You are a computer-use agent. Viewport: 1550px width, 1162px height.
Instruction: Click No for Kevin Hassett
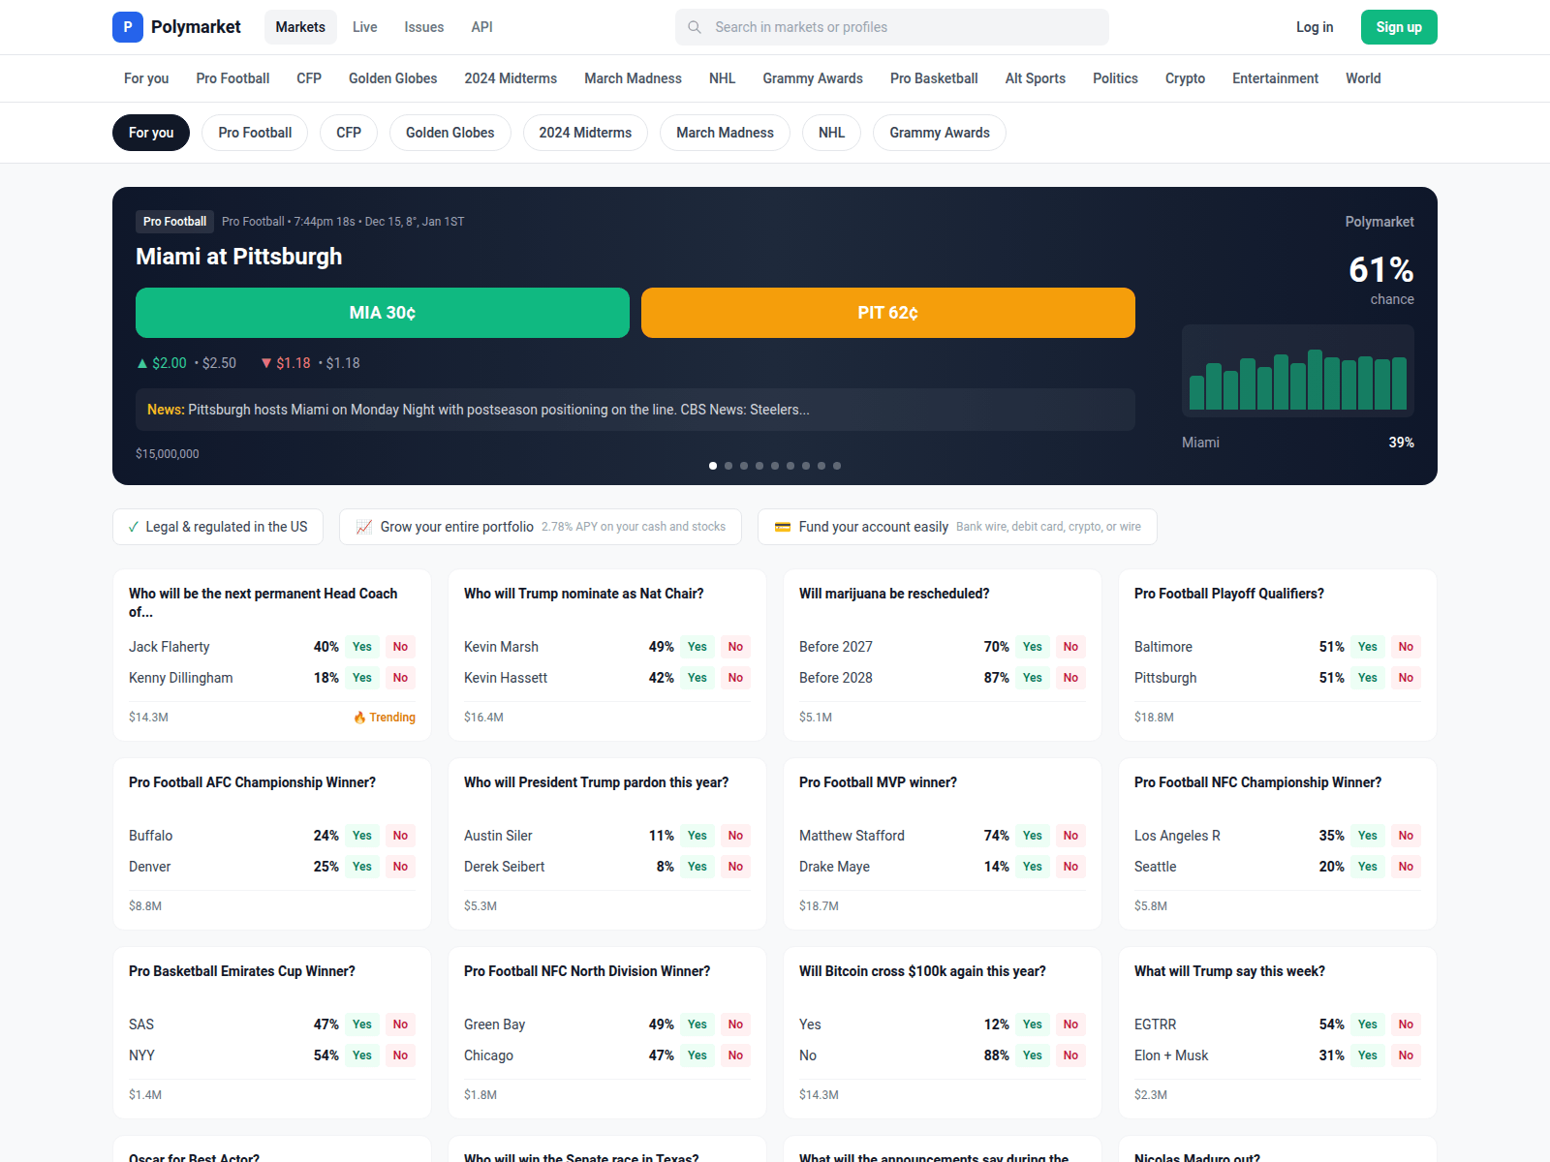pyautogui.click(x=735, y=678)
